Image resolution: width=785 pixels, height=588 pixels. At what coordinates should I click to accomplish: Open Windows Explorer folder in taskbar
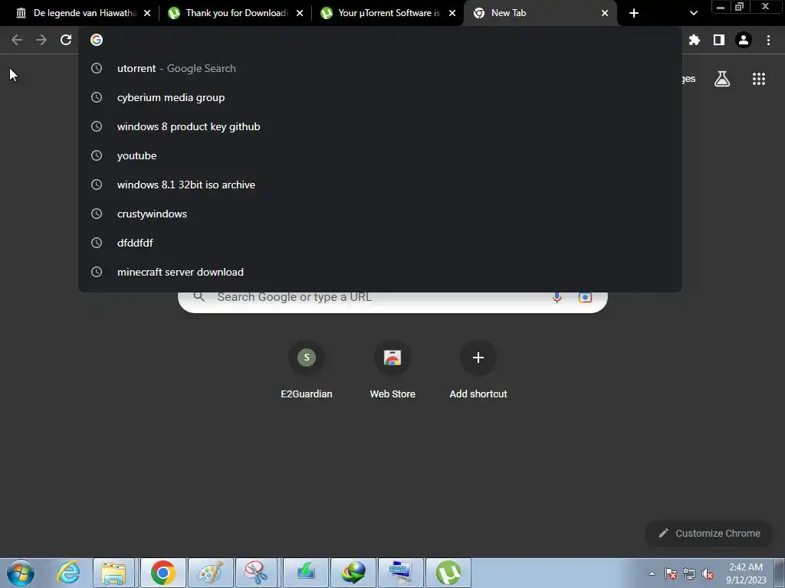(x=113, y=573)
